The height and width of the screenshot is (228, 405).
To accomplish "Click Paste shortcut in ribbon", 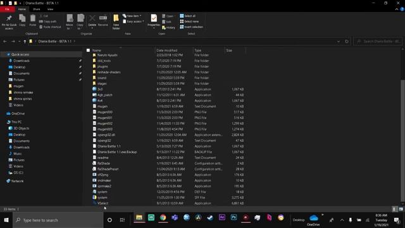I will click(51, 27).
